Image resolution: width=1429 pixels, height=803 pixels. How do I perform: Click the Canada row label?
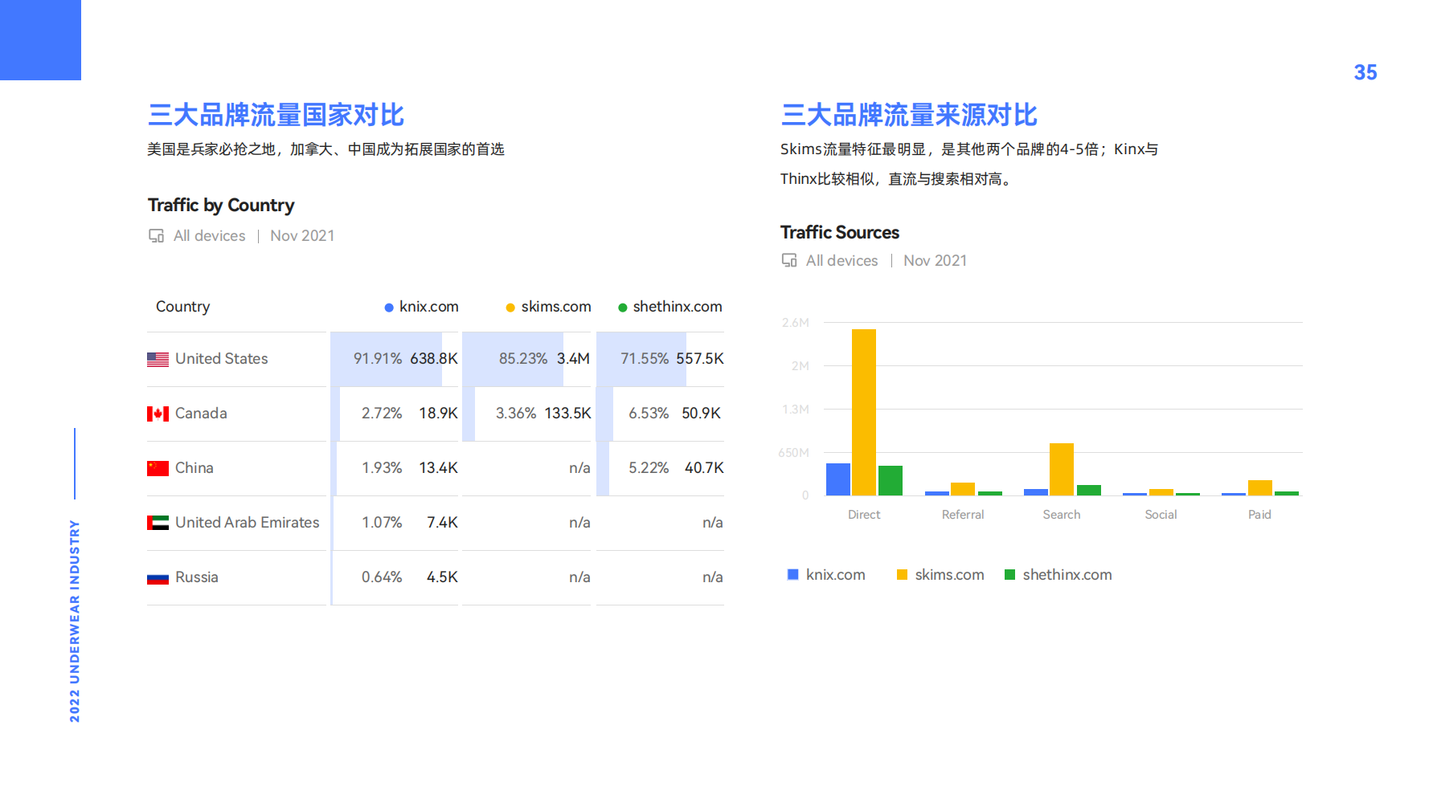pyautogui.click(x=201, y=414)
